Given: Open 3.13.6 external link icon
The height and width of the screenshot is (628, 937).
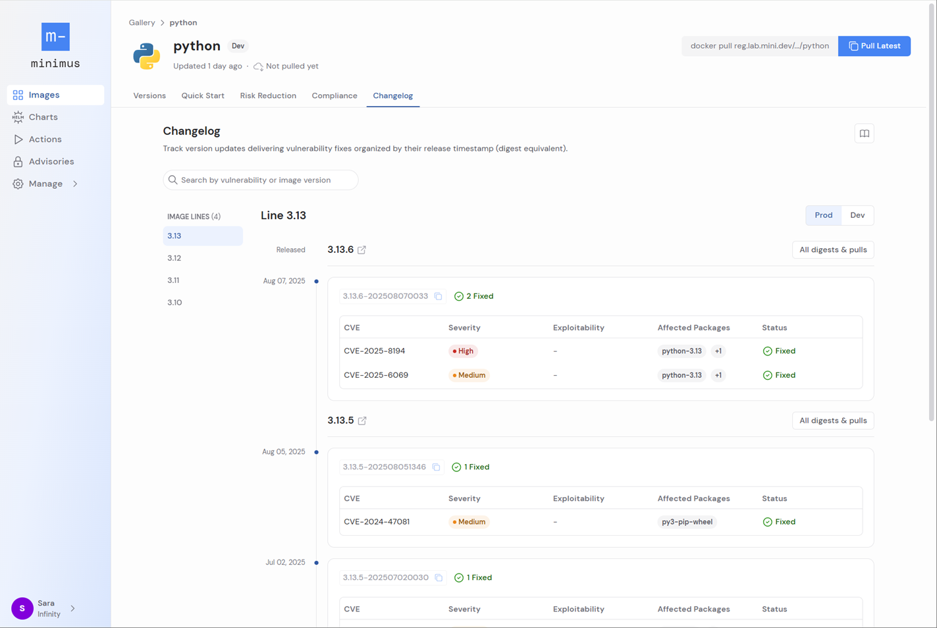Looking at the screenshot, I should (361, 250).
